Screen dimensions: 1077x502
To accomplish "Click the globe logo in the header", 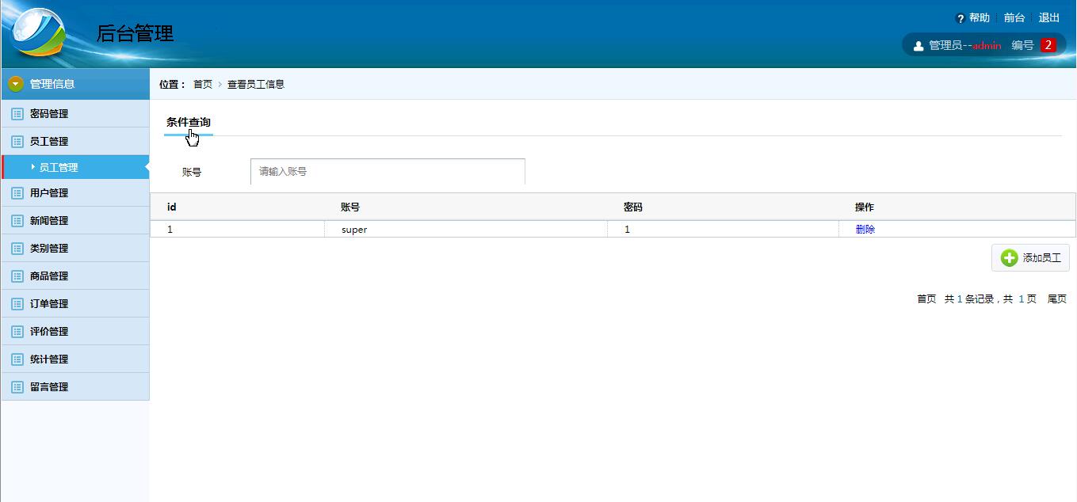I will coord(38,32).
